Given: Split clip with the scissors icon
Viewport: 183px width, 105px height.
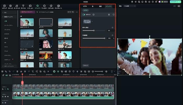Looking at the screenshot, I should [x=21, y=71].
